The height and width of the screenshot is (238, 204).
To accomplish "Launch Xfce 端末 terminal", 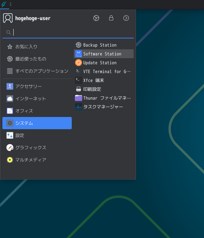I will click(x=104, y=80).
